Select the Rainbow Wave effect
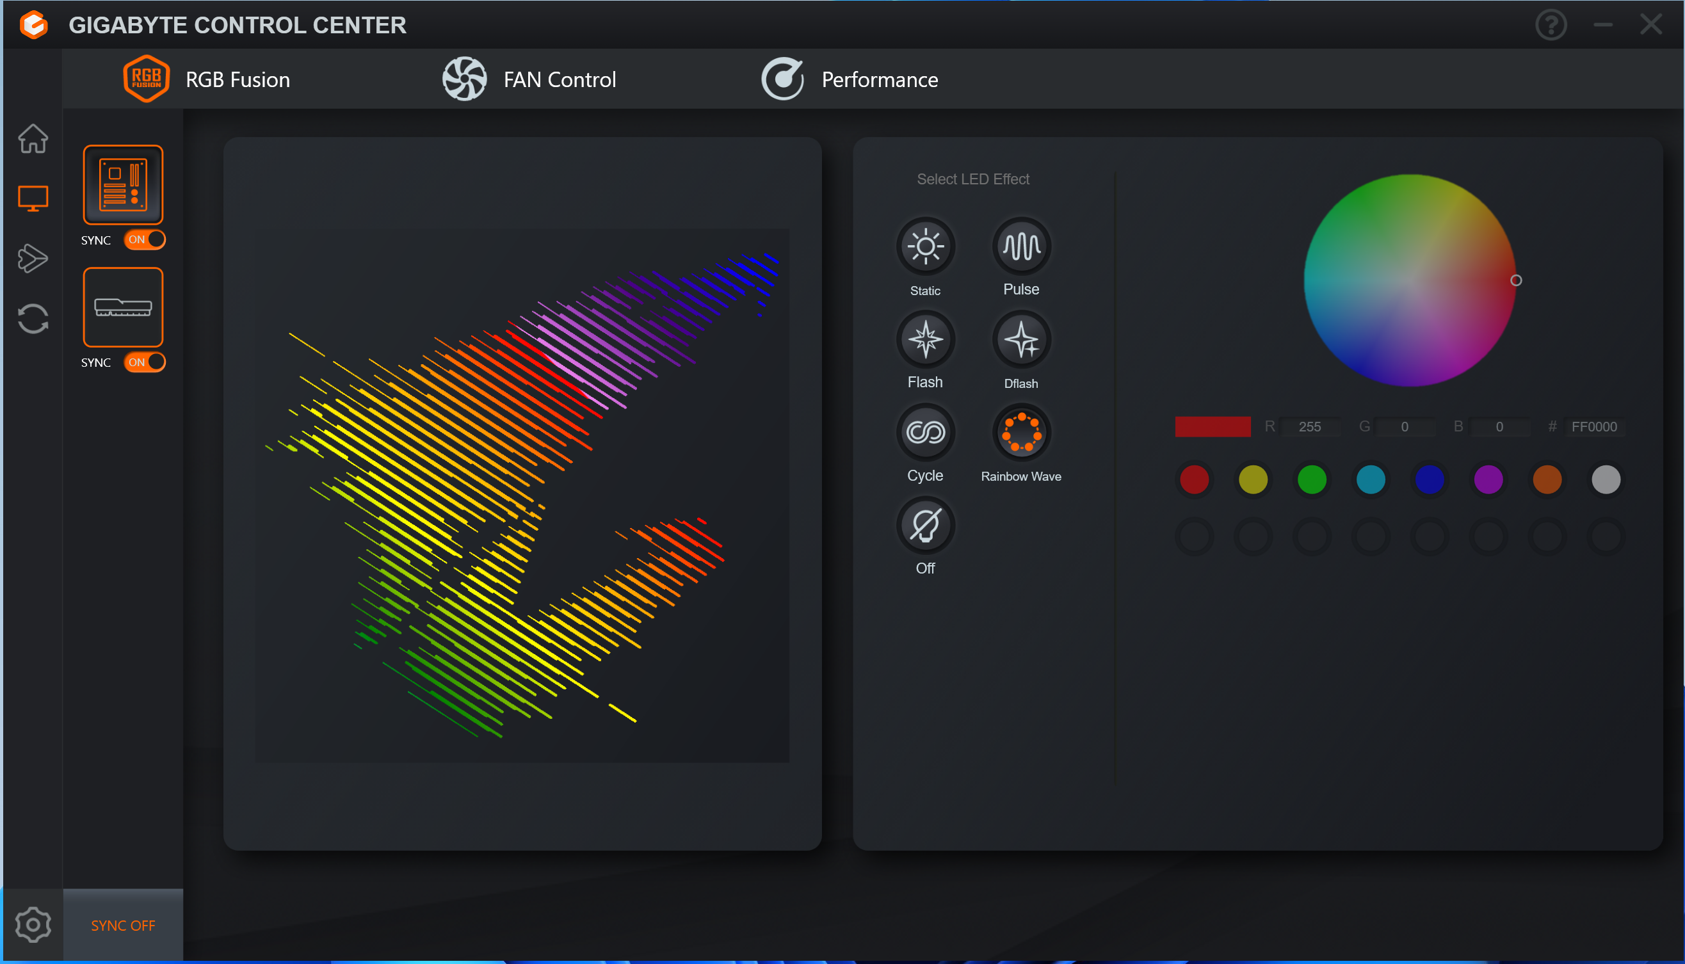 (1021, 432)
